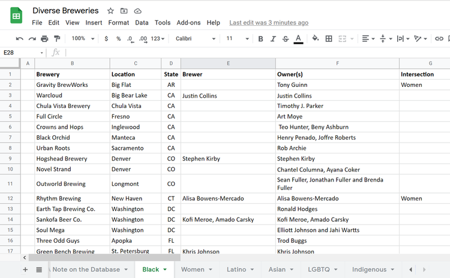Toggle strikethrough formatting
The height and width of the screenshot is (278, 450).
tap(286, 39)
